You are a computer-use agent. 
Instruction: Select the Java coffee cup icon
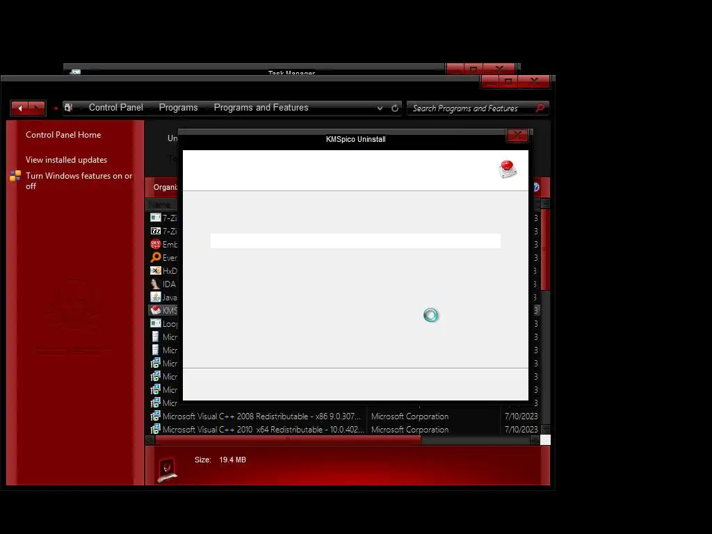point(155,297)
